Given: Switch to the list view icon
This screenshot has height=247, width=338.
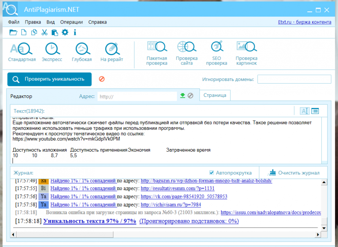Looking at the screenshot, I should [315, 111].
